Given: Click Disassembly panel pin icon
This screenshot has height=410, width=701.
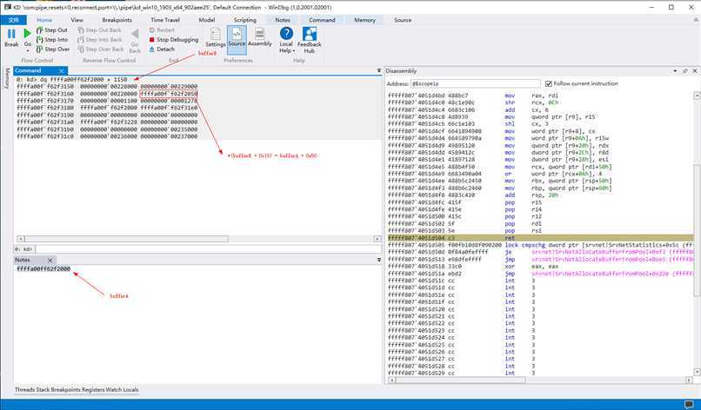Looking at the screenshot, I should click(x=684, y=71).
